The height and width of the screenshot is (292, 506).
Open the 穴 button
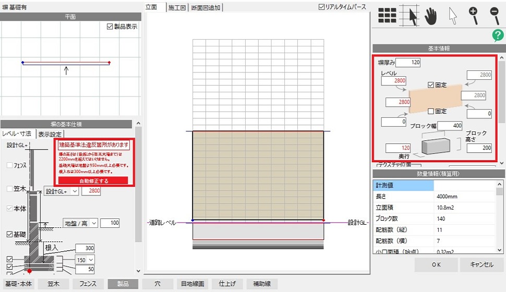(158, 284)
